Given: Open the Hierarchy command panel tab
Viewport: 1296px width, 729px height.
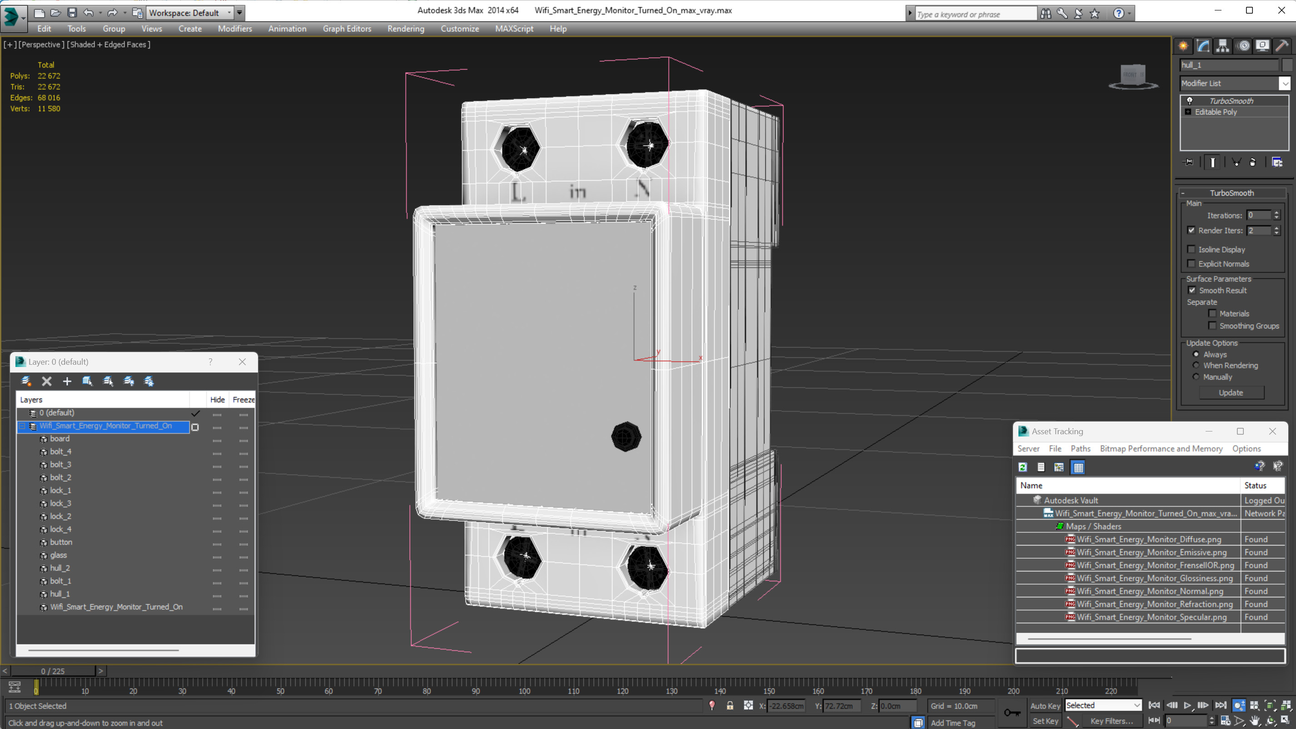Looking at the screenshot, I should tap(1222, 46).
